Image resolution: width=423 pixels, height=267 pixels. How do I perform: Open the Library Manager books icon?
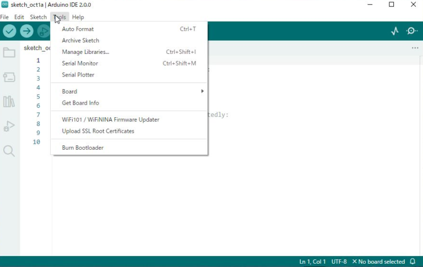coord(9,102)
